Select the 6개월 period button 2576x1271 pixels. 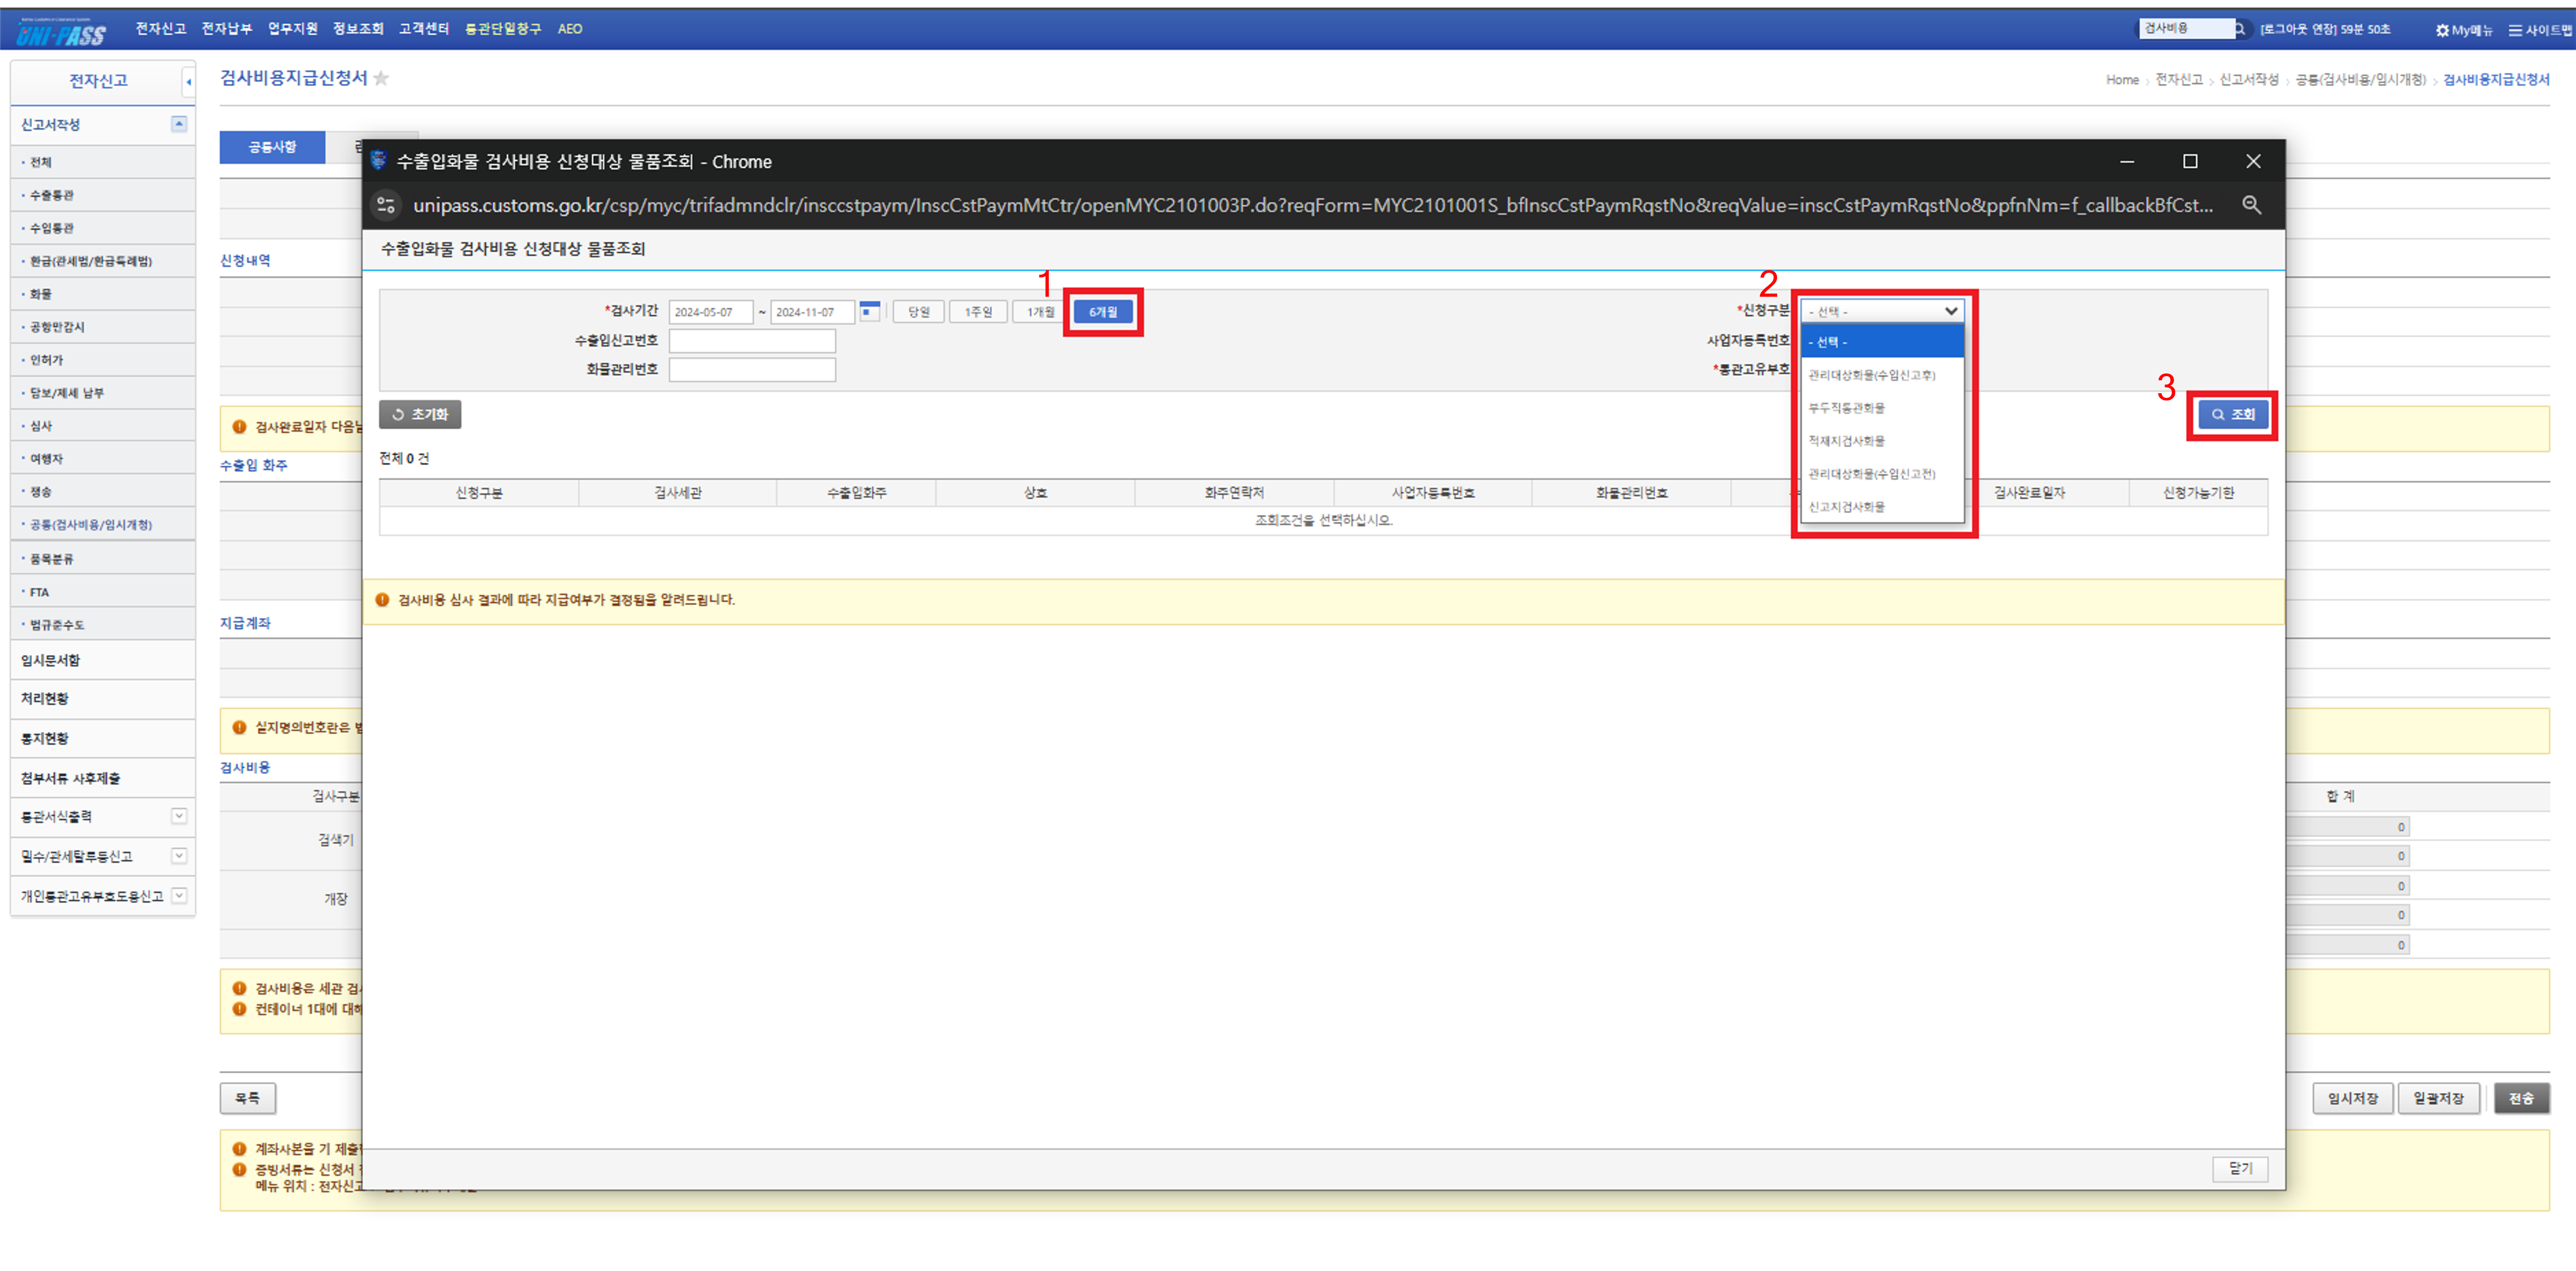point(1102,312)
